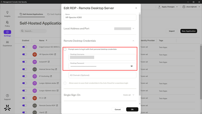
Task: Switch to SaaS Applications tab
Action: [54, 14]
